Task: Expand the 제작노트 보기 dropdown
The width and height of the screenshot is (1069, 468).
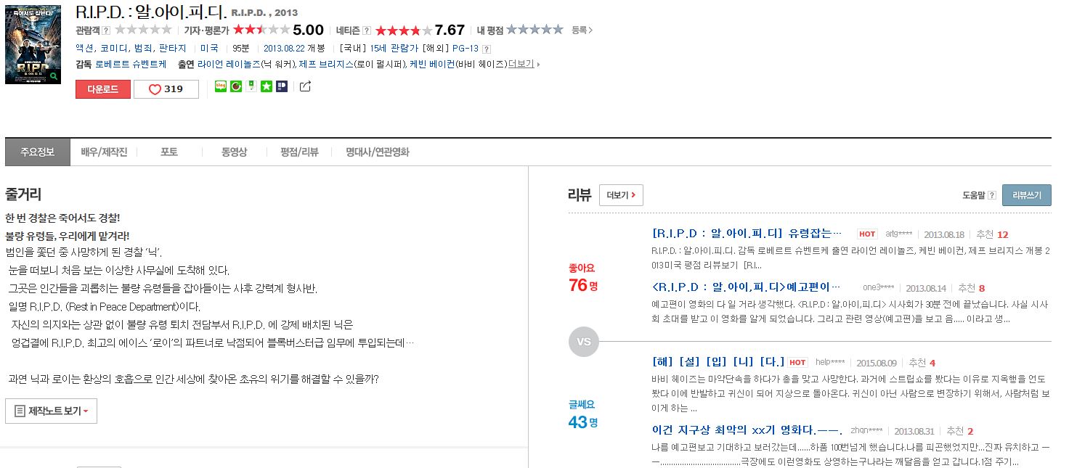Action: click(51, 411)
